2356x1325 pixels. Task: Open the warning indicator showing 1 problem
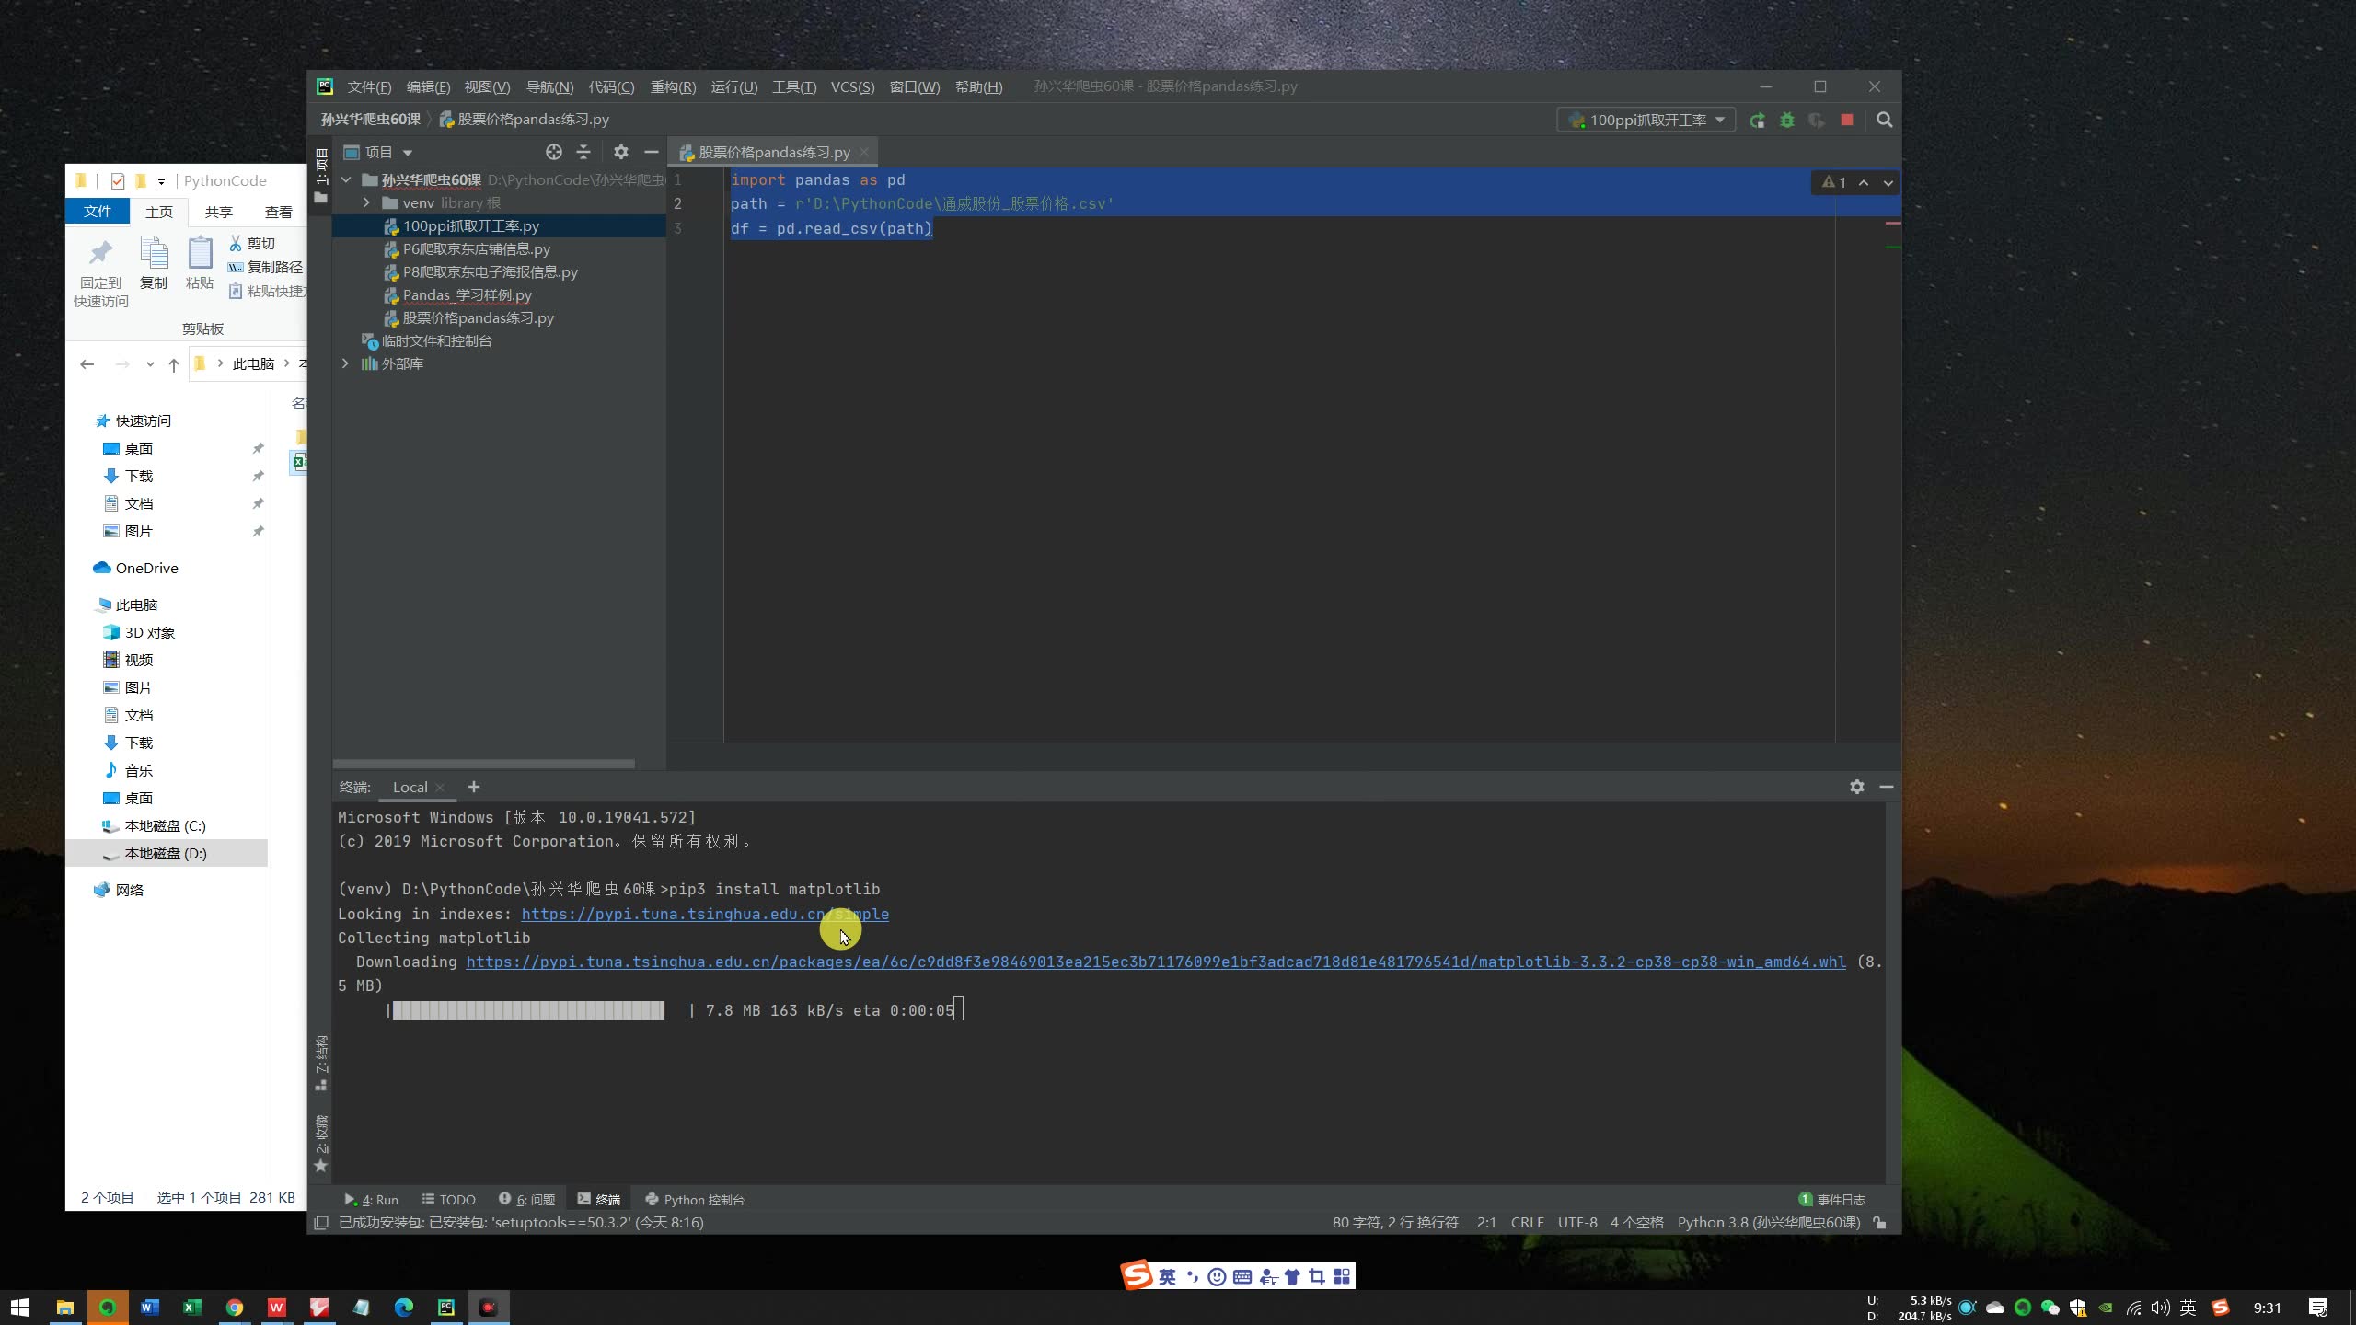click(1833, 182)
